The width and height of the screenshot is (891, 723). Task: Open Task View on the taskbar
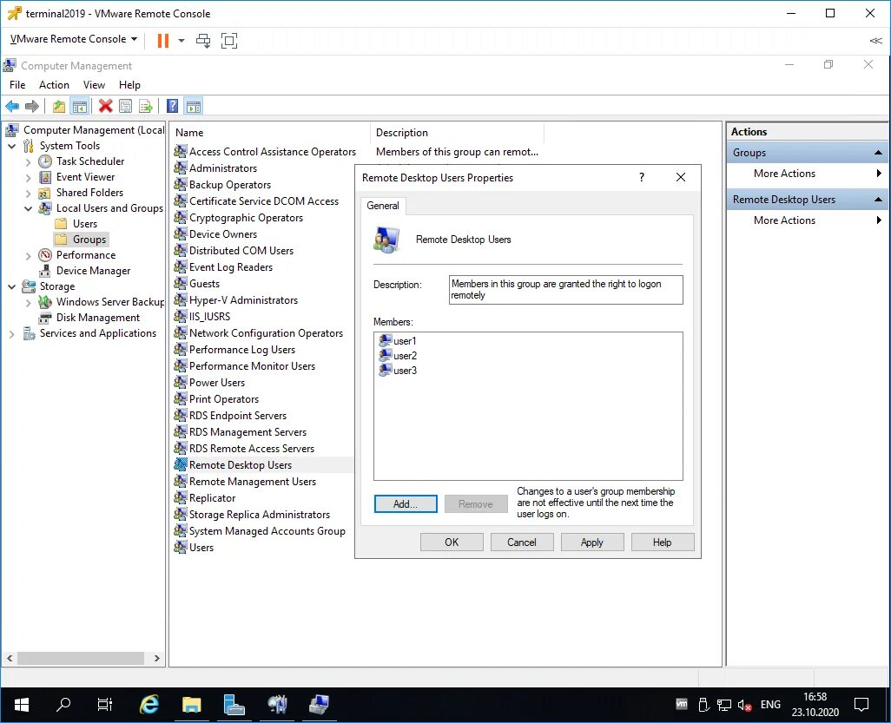tap(105, 705)
